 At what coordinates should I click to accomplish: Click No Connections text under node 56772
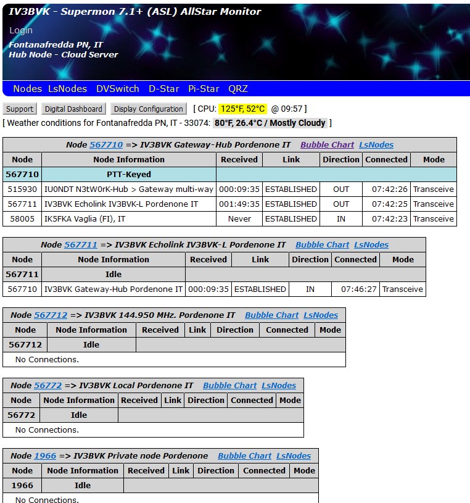(x=47, y=430)
